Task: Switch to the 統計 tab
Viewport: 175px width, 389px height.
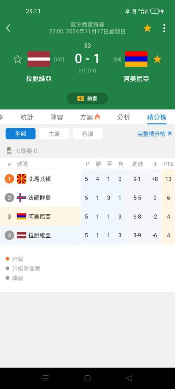Action: coord(27,117)
